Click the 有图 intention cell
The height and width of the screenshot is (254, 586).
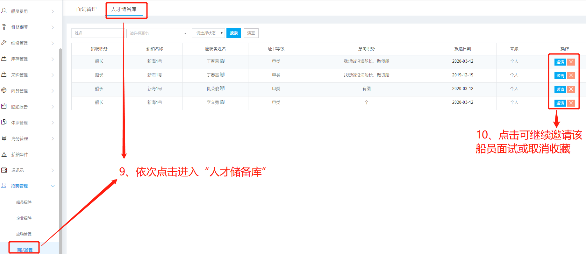(366, 89)
